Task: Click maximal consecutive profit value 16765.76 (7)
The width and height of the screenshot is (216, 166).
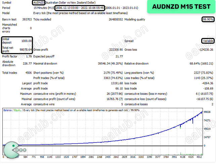Action: coord(115,99)
